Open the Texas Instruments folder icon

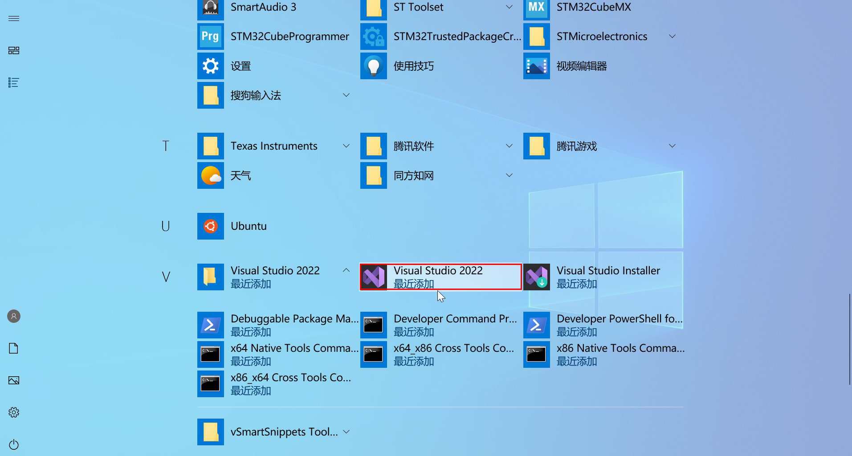(211, 146)
